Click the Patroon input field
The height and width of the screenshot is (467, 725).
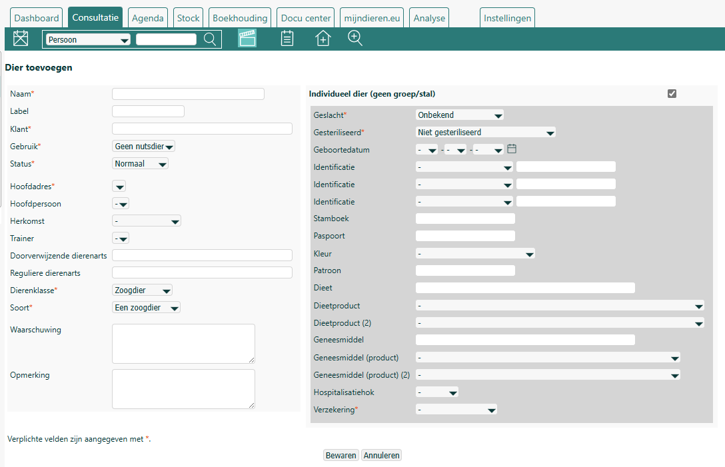465,270
